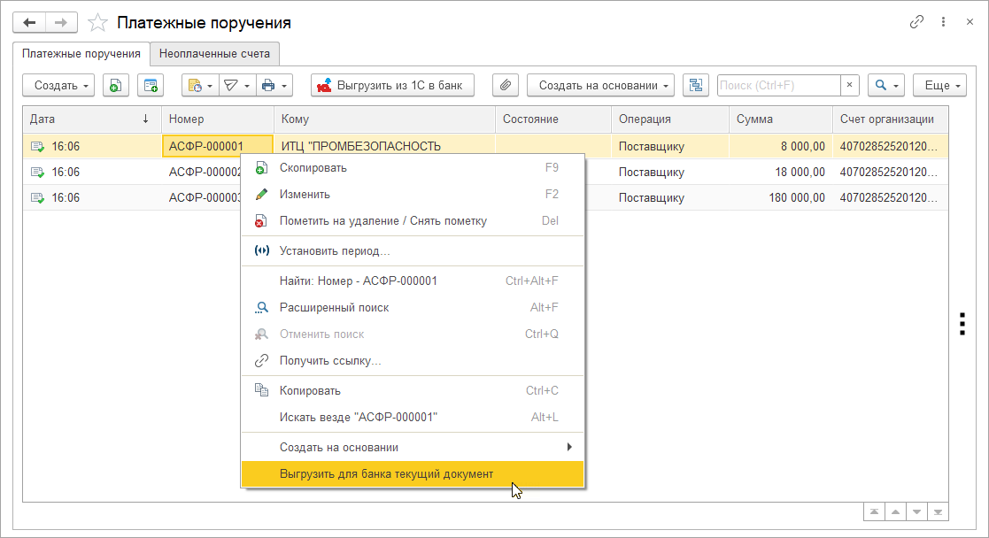Open the Создать dropdown button

click(61, 85)
